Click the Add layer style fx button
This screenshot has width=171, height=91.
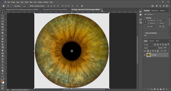coord(152,89)
